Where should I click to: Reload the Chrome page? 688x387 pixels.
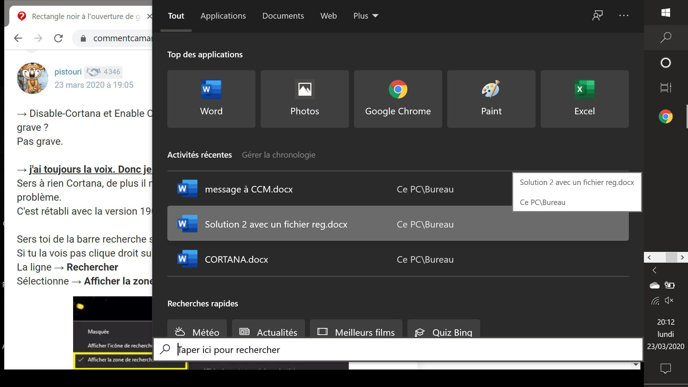(58, 38)
